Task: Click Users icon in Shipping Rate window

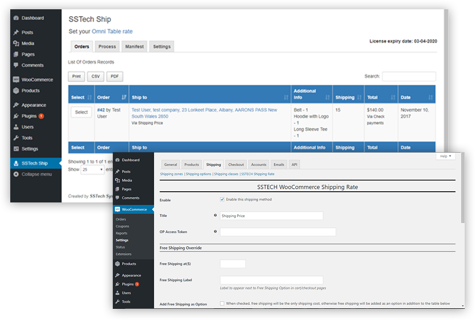Action: tap(118, 293)
